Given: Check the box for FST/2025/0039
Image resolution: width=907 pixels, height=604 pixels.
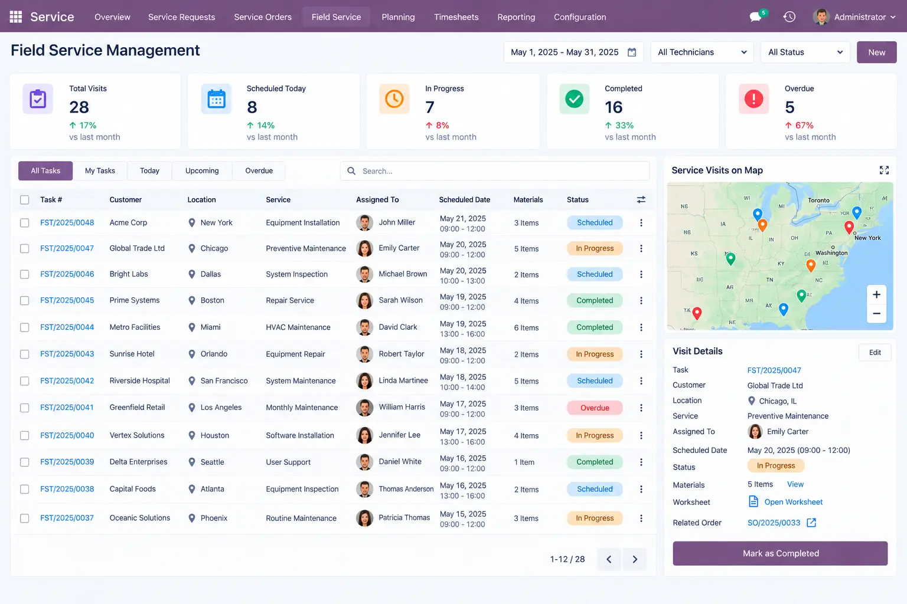Looking at the screenshot, I should pyautogui.click(x=25, y=462).
